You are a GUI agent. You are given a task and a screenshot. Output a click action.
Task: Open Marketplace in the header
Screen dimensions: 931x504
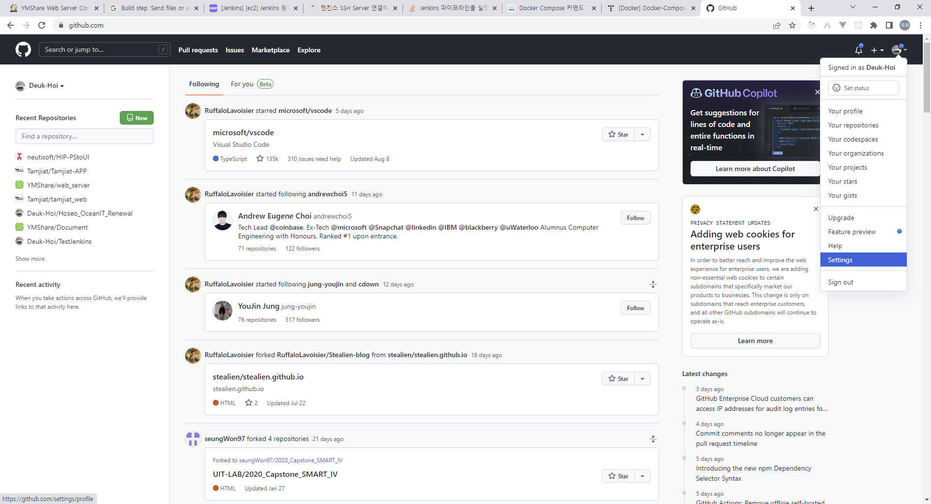click(x=271, y=50)
